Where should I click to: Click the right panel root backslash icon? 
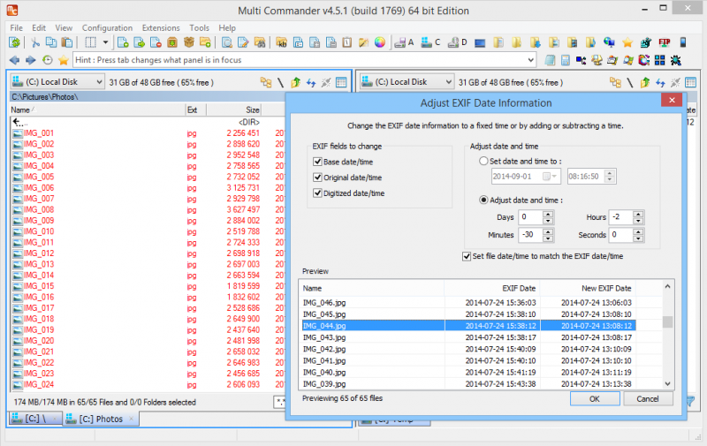tap(630, 82)
